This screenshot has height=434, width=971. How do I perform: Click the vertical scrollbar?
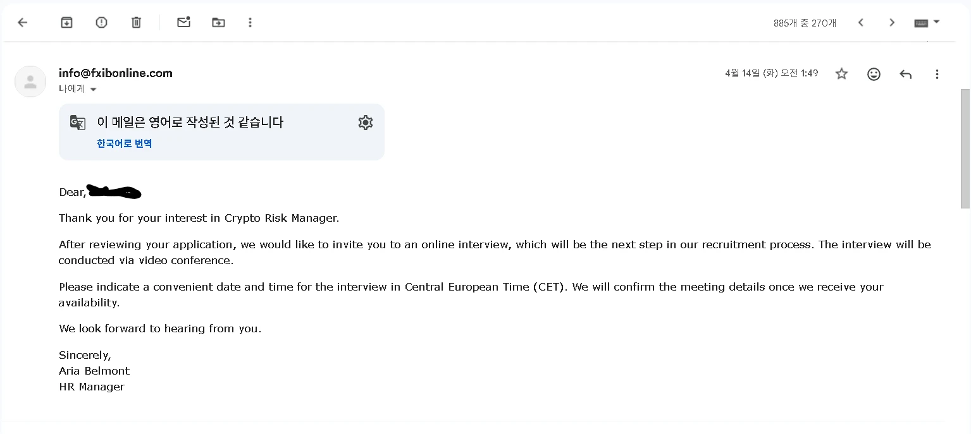pos(965,148)
